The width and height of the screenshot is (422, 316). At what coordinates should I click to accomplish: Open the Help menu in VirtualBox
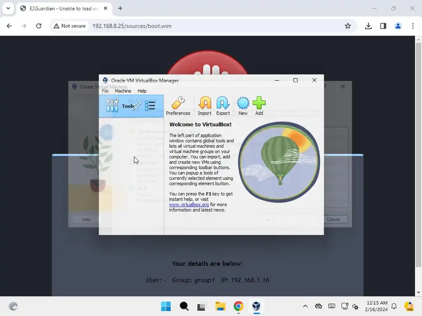142,91
